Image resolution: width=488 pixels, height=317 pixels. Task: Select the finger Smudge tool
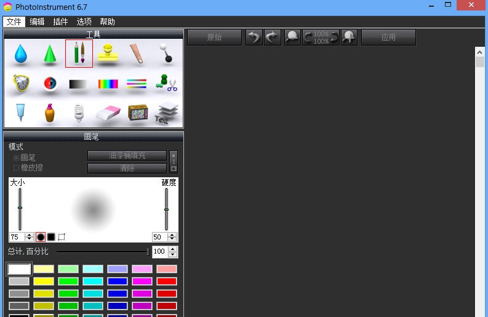(137, 54)
